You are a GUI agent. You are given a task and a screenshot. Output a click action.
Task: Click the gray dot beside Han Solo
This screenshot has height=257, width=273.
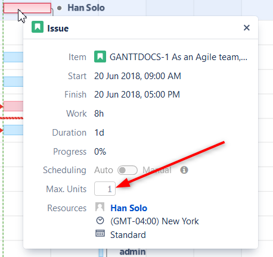pos(59,8)
